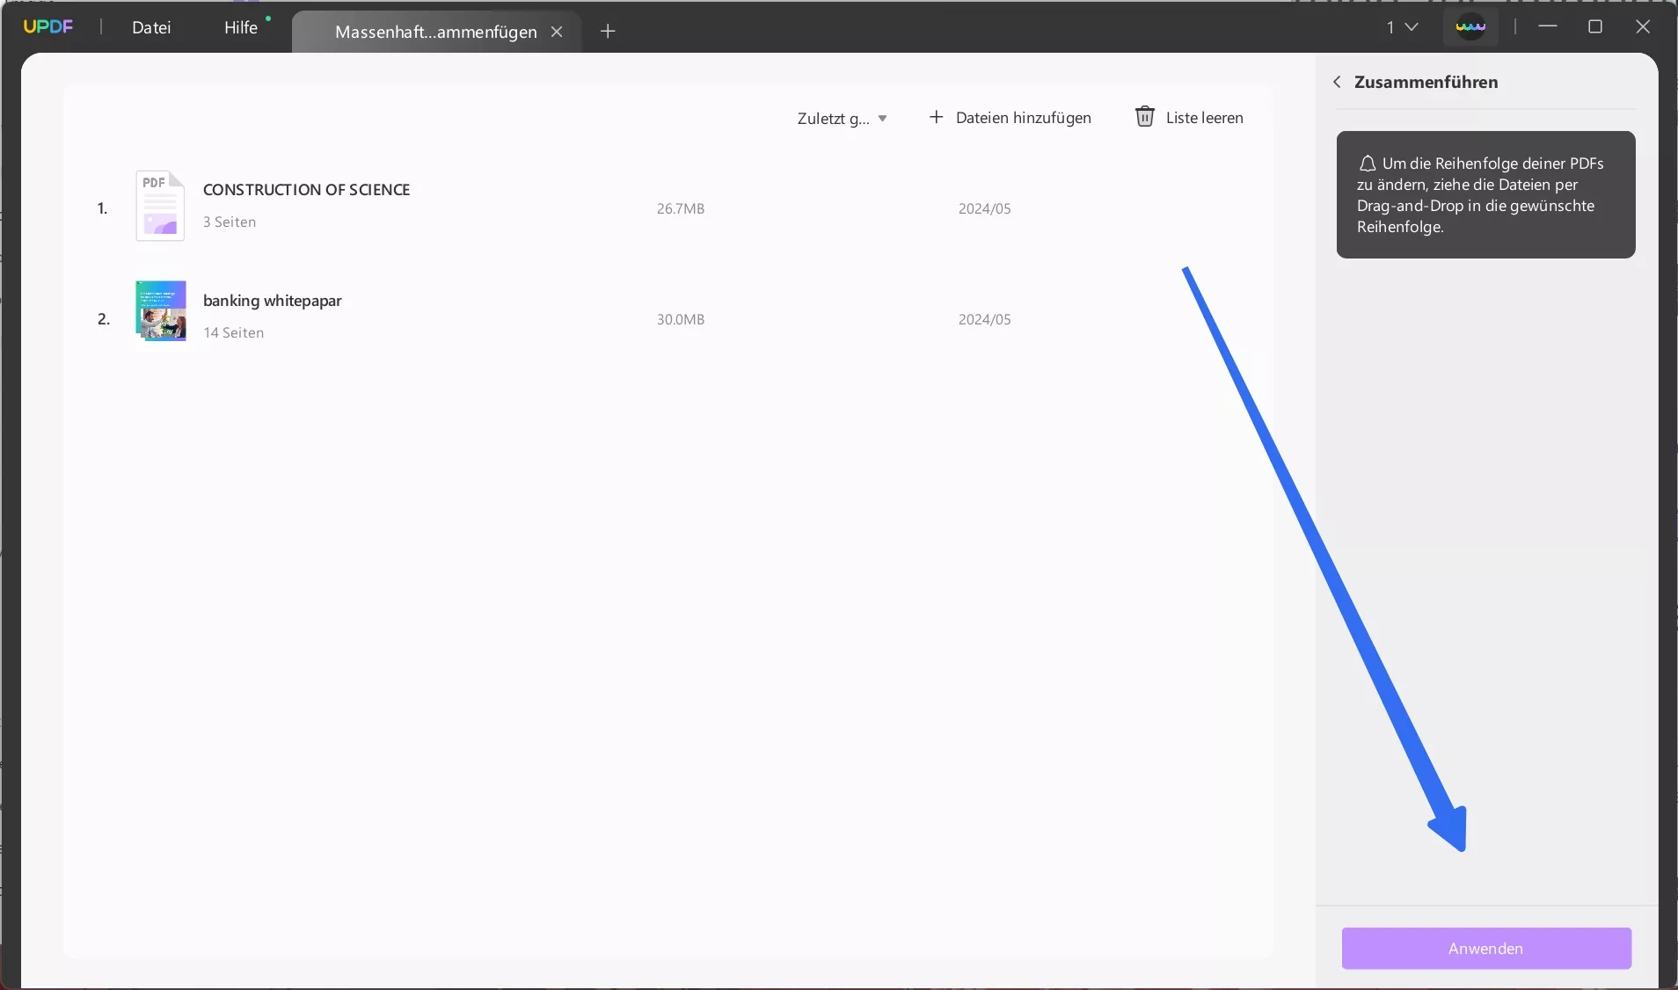The image size is (1678, 990).
Task: Open the Datei menu
Action: point(150,27)
